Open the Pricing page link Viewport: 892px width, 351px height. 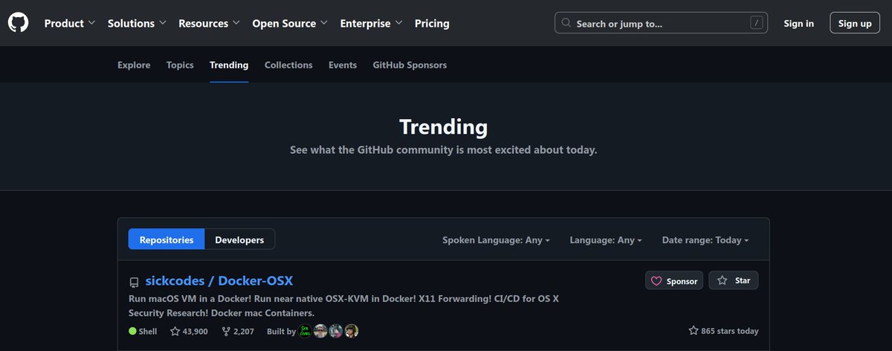[x=432, y=23]
